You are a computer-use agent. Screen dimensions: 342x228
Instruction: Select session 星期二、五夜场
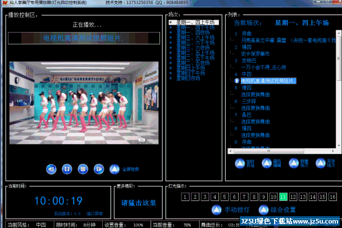tap(193, 63)
